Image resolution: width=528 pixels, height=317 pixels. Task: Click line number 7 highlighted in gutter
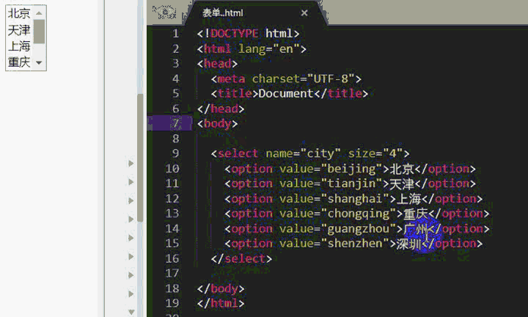pos(175,123)
